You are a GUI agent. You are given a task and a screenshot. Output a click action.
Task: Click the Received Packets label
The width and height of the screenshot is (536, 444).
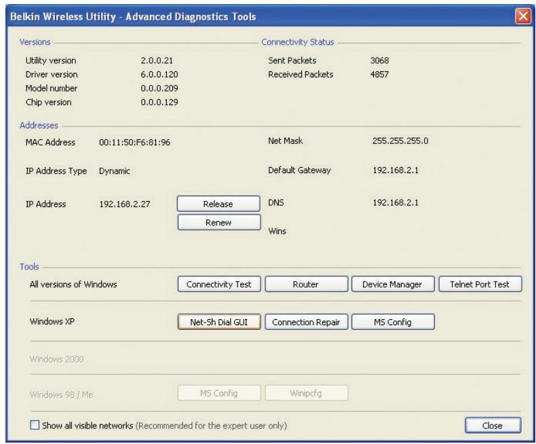point(301,74)
